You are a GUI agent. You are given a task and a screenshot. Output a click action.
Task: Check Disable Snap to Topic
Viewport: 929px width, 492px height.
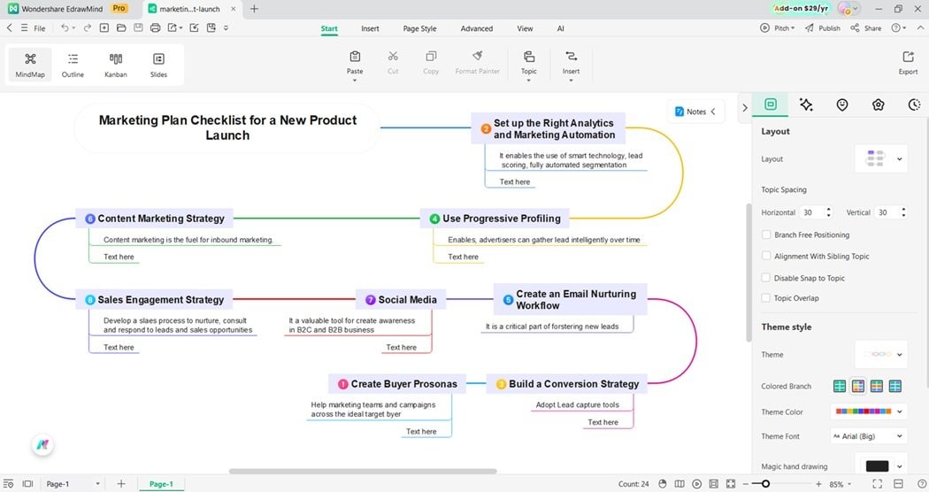(x=766, y=278)
